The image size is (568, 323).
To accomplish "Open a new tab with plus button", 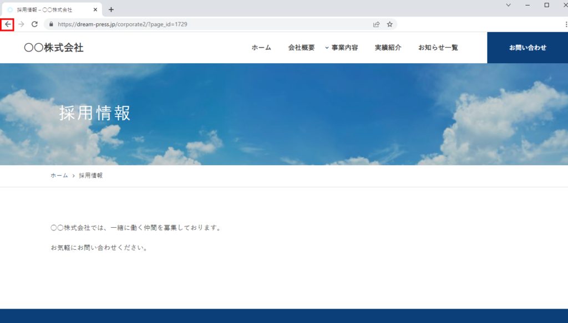I will click(111, 9).
